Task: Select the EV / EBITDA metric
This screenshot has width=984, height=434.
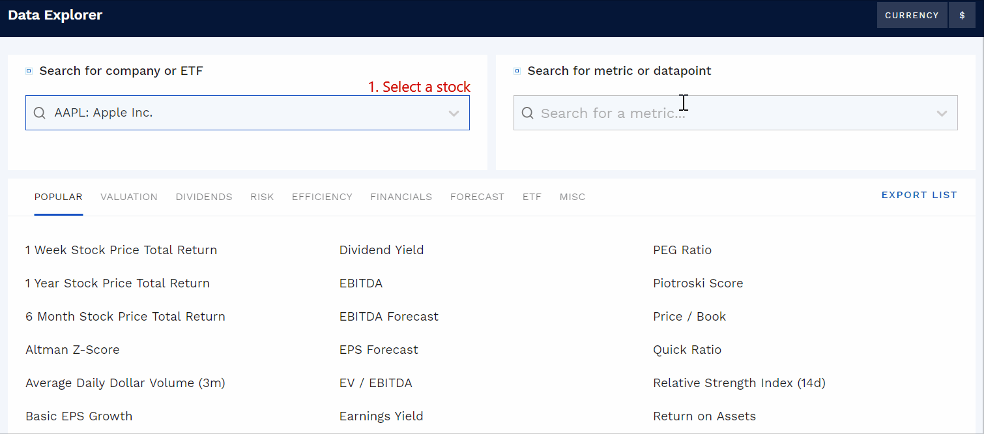Action: coord(376,383)
